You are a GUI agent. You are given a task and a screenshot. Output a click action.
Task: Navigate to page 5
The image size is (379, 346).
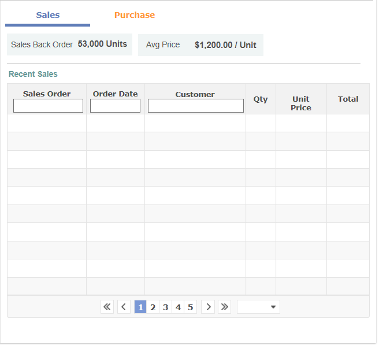coord(190,307)
